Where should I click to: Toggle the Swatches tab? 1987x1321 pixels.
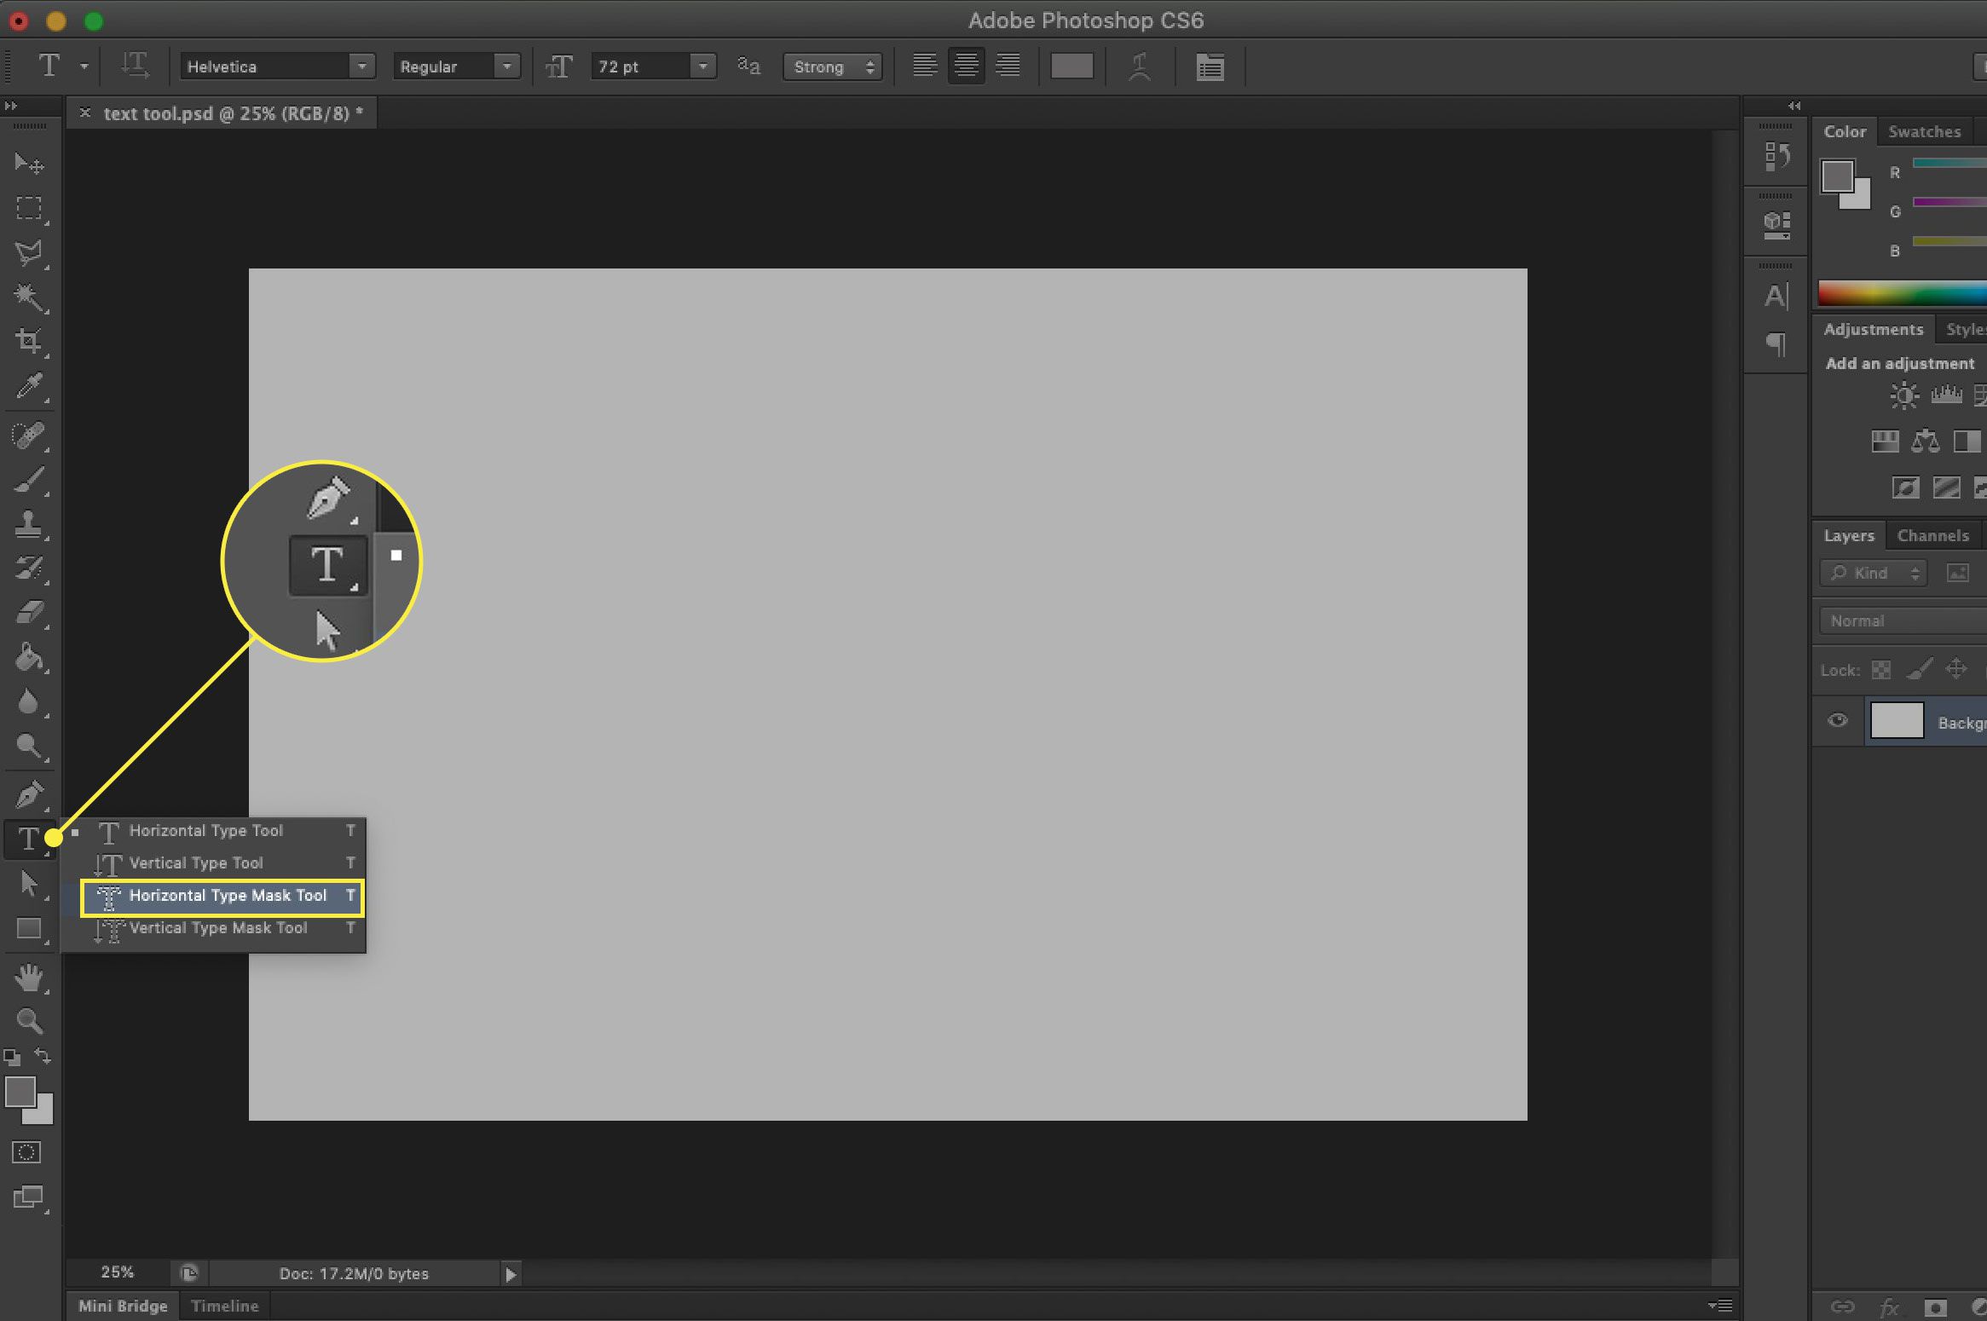1924,131
